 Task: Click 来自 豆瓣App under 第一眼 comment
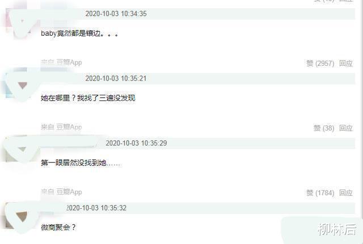[61, 192]
